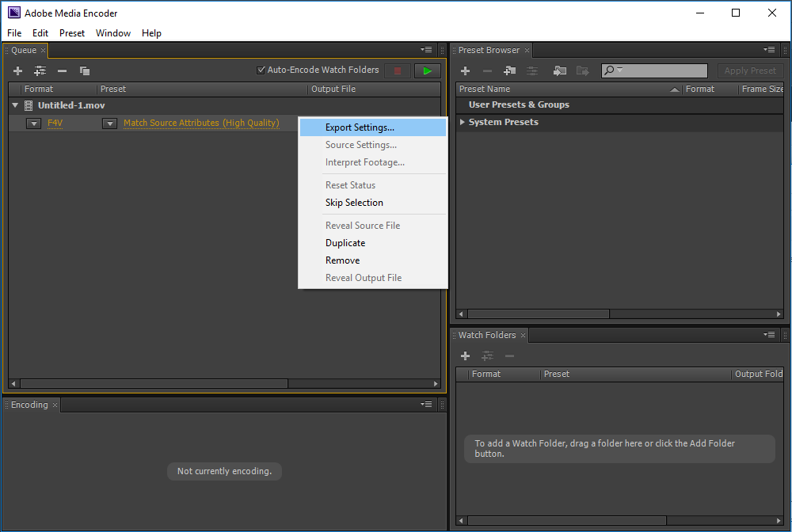Image resolution: width=792 pixels, height=532 pixels.
Task: Click the Create New Preset Group icon
Action: (509, 70)
